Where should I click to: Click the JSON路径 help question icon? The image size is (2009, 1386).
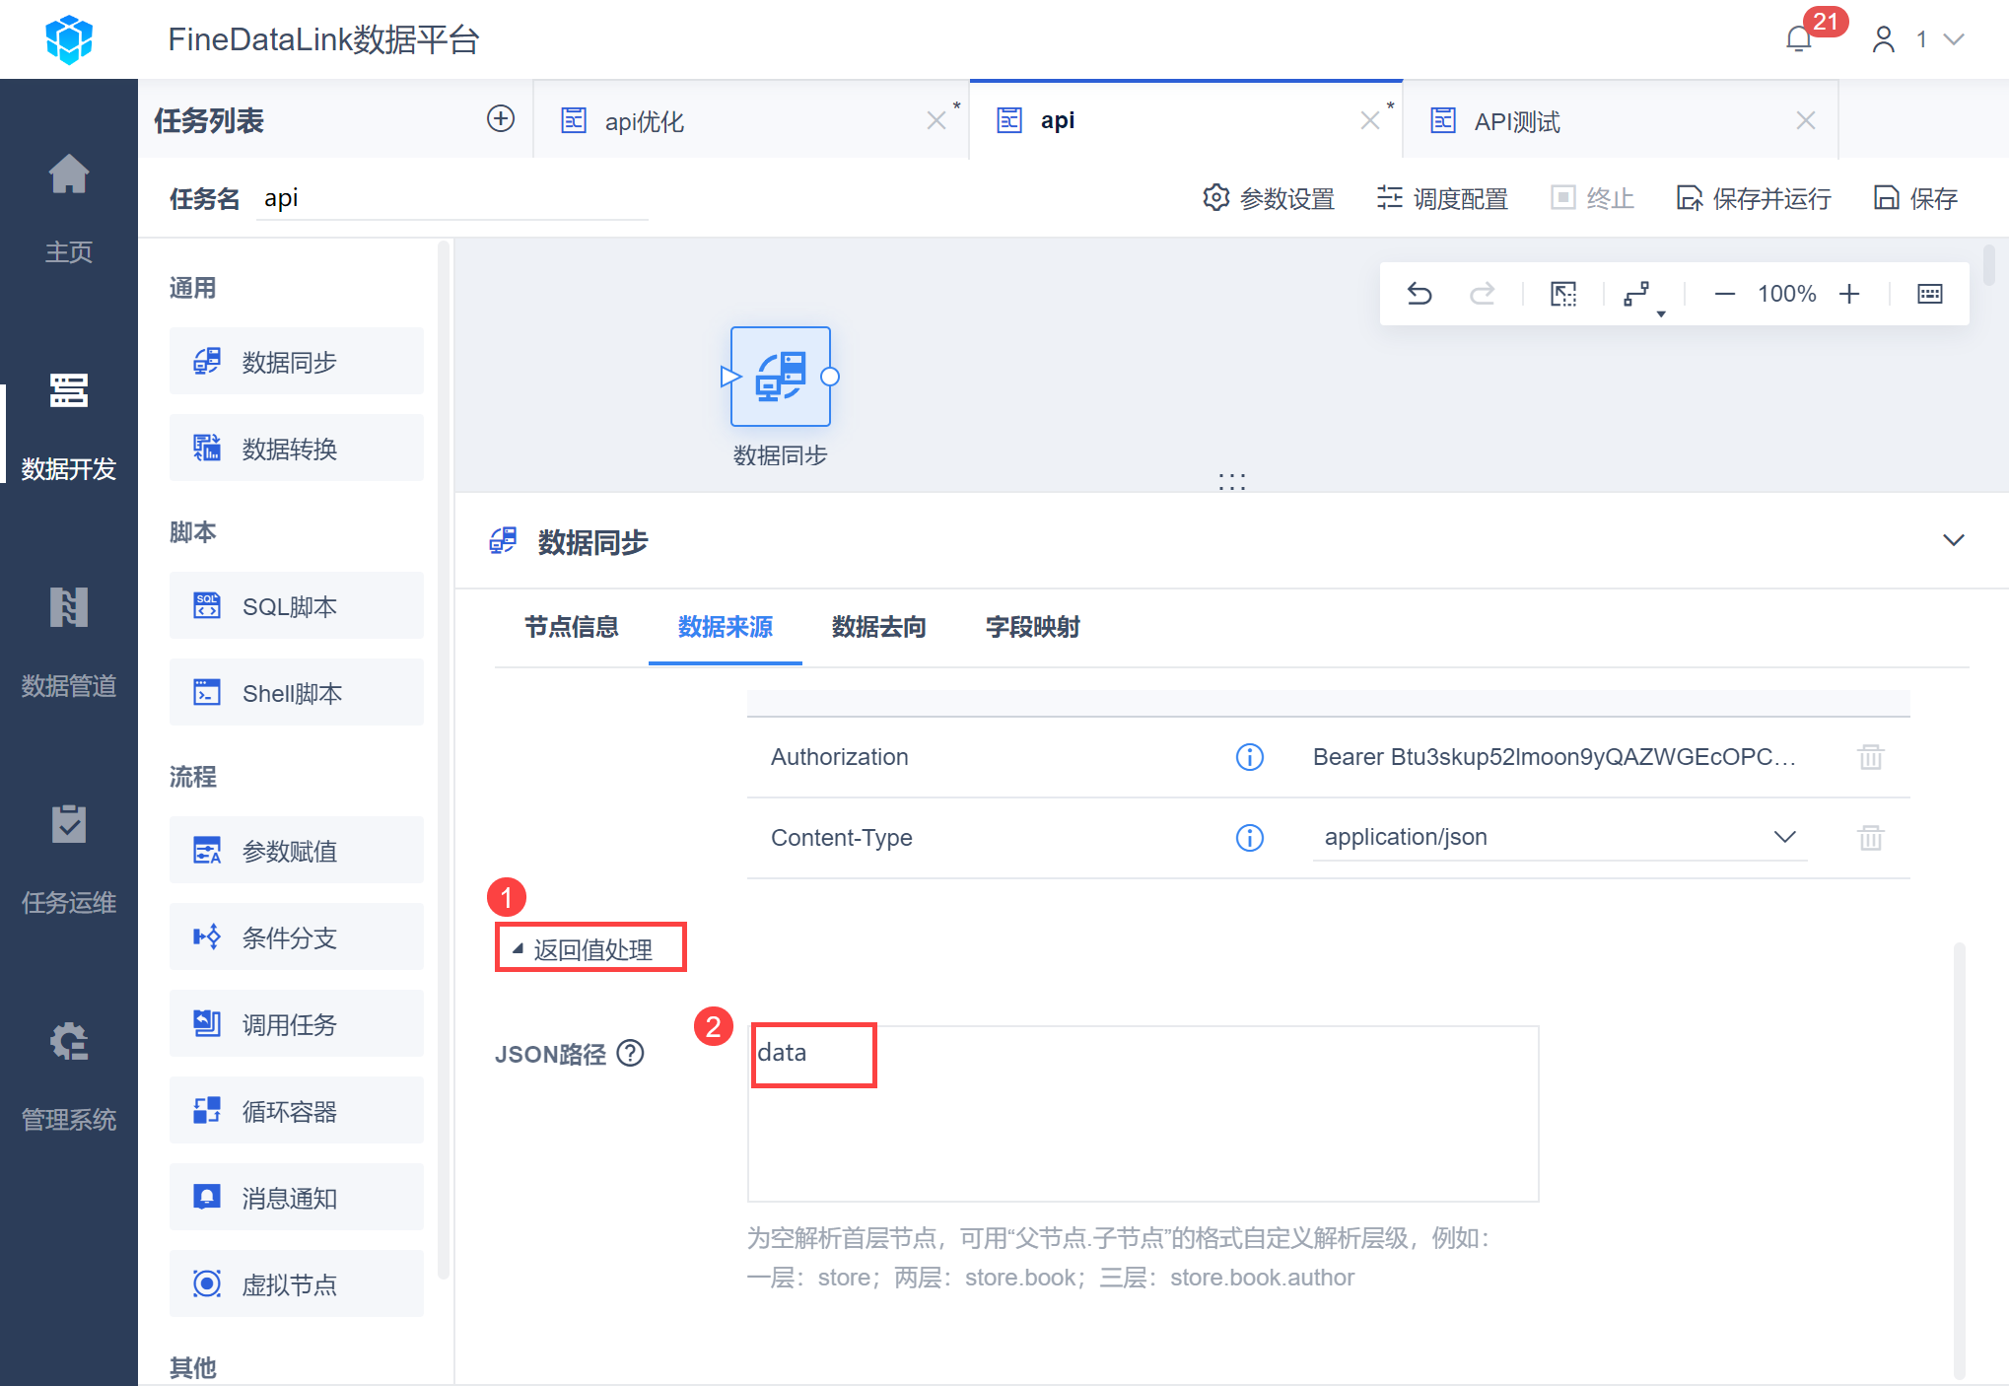click(x=630, y=1054)
